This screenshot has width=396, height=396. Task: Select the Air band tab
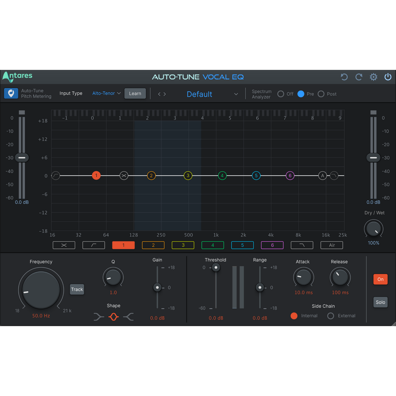coord(332,245)
